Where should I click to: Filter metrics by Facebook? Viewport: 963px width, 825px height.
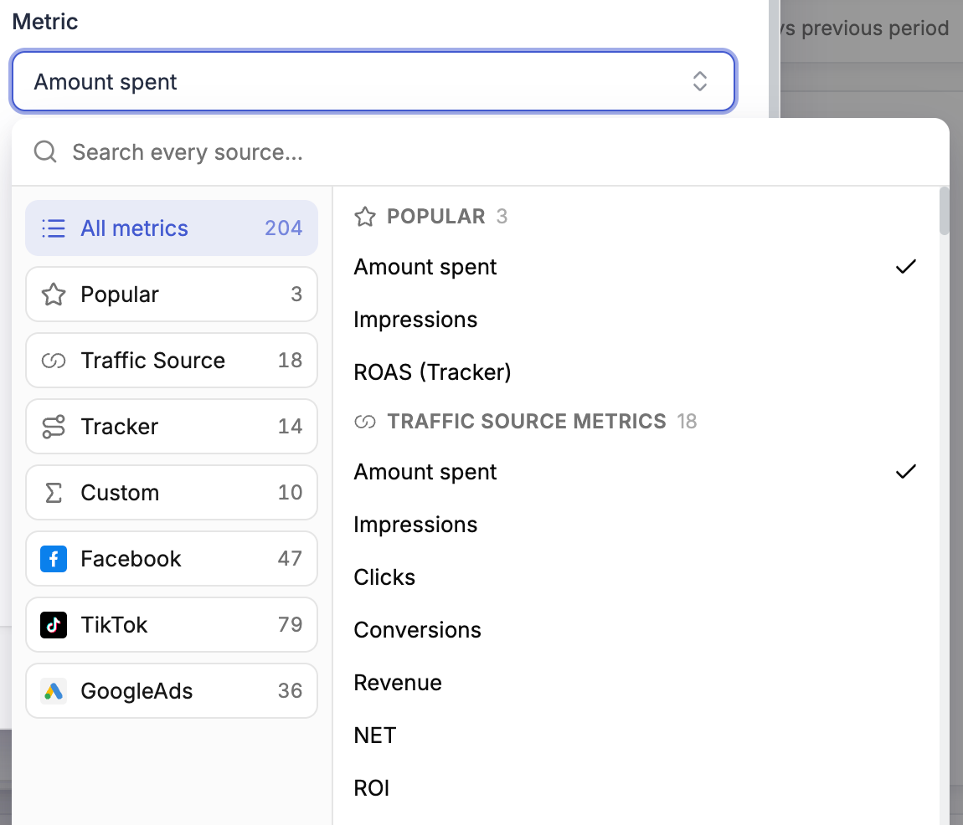(172, 559)
